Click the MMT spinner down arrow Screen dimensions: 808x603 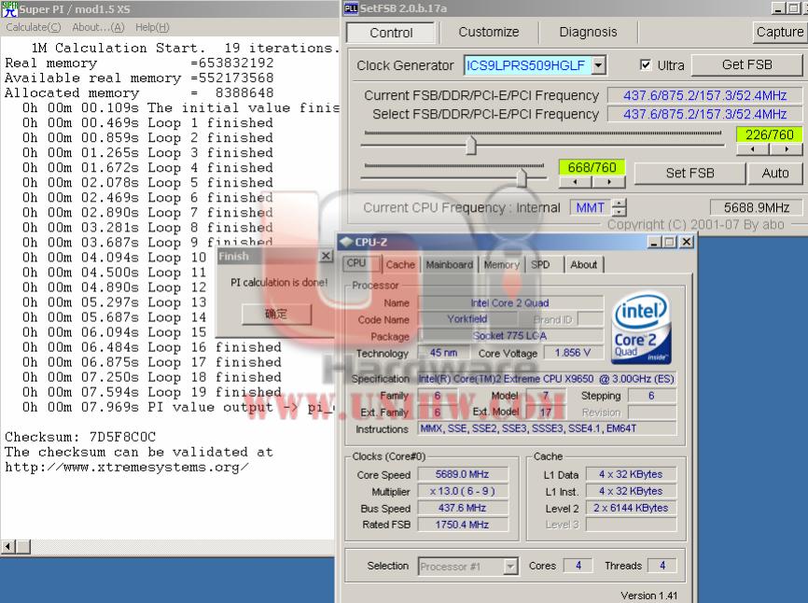(x=619, y=212)
